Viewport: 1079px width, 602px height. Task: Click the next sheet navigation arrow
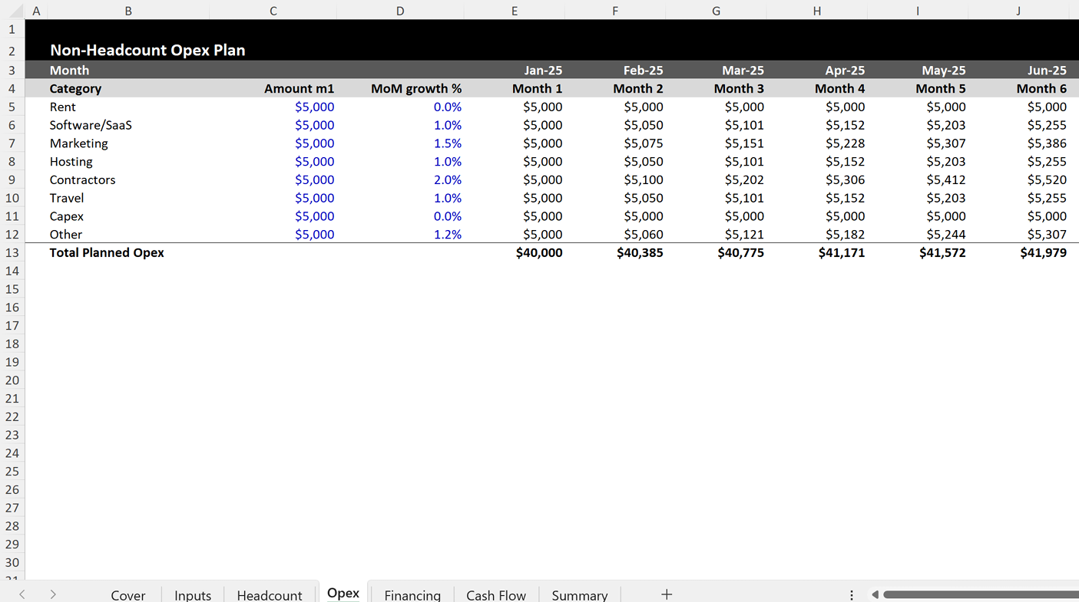[x=51, y=594]
